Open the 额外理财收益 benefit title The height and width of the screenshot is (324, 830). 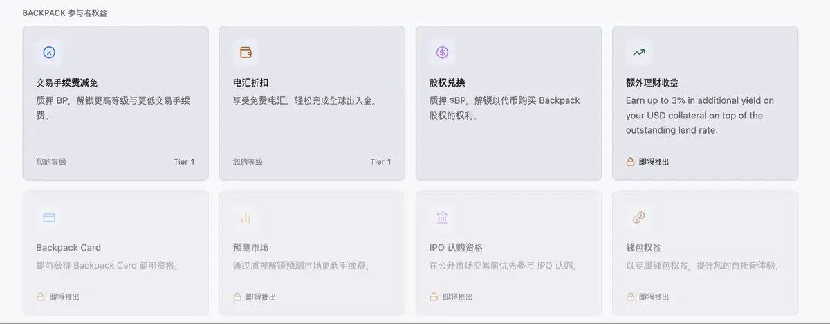coord(652,82)
